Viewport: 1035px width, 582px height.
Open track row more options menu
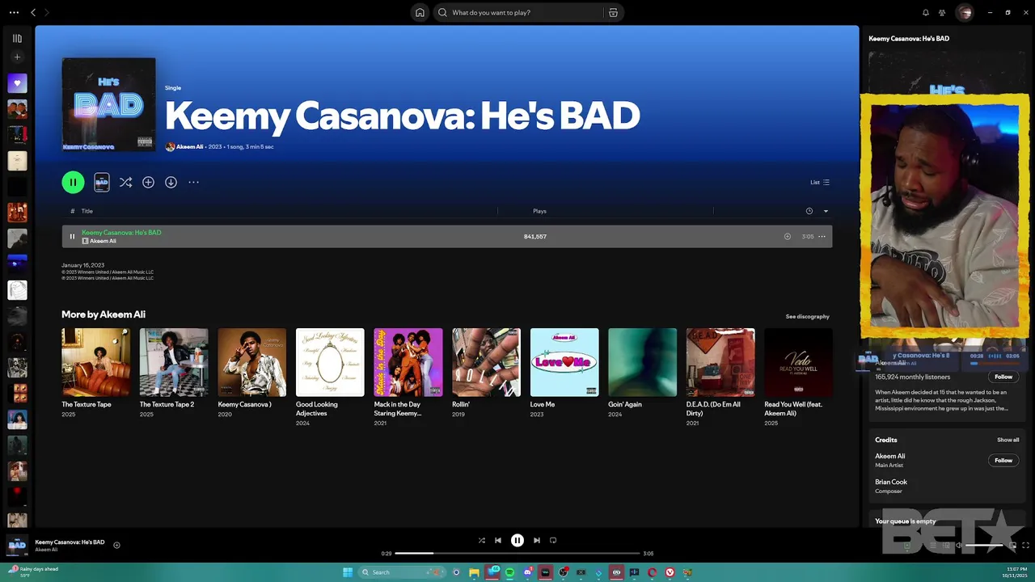822,237
